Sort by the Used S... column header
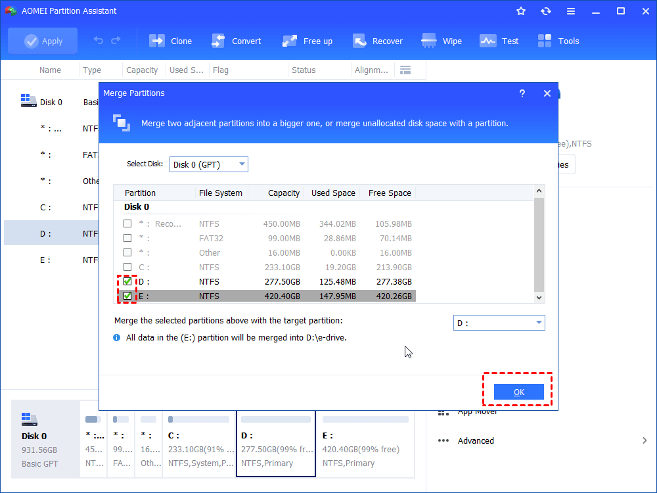 [186, 70]
